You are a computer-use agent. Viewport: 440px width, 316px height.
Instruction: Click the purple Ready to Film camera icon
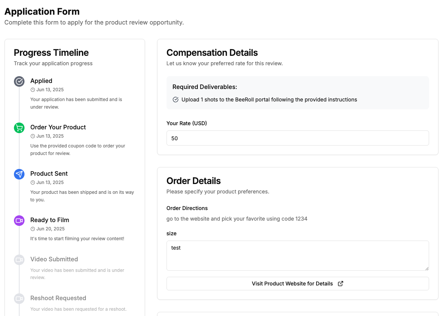coord(19,221)
